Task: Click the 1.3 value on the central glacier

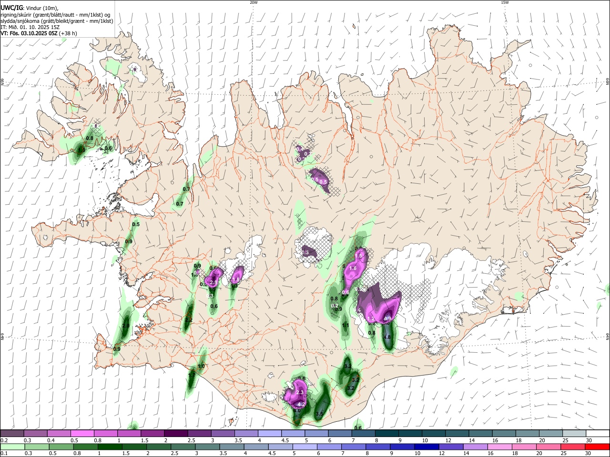Action: 305,252
